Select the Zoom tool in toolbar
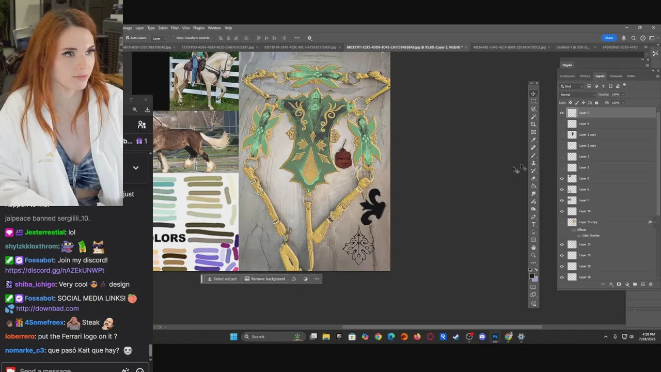The width and height of the screenshot is (661, 372). [x=533, y=255]
